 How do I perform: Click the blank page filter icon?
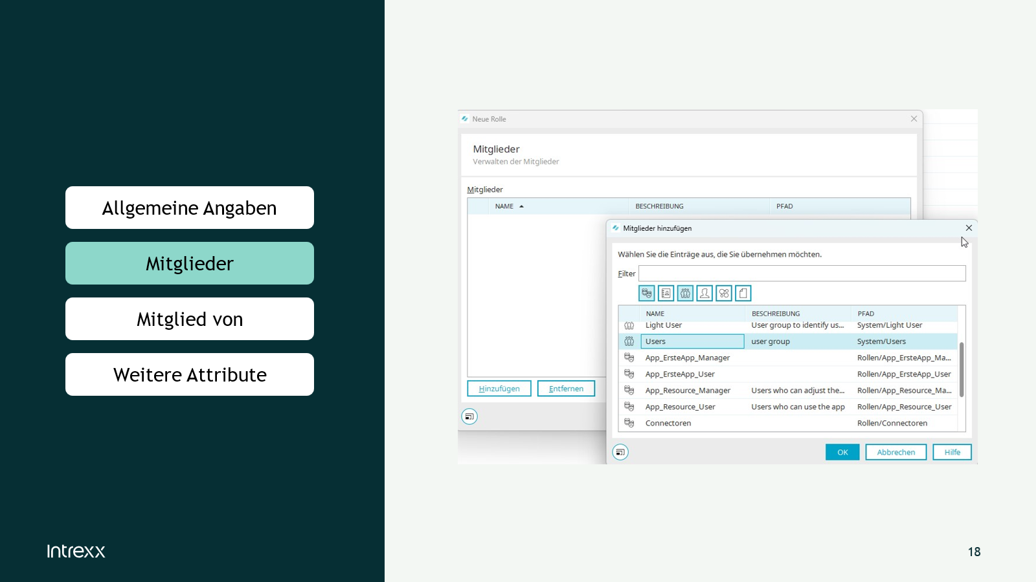tap(743, 294)
